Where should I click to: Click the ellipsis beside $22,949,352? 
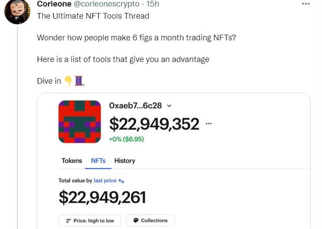tap(209, 124)
